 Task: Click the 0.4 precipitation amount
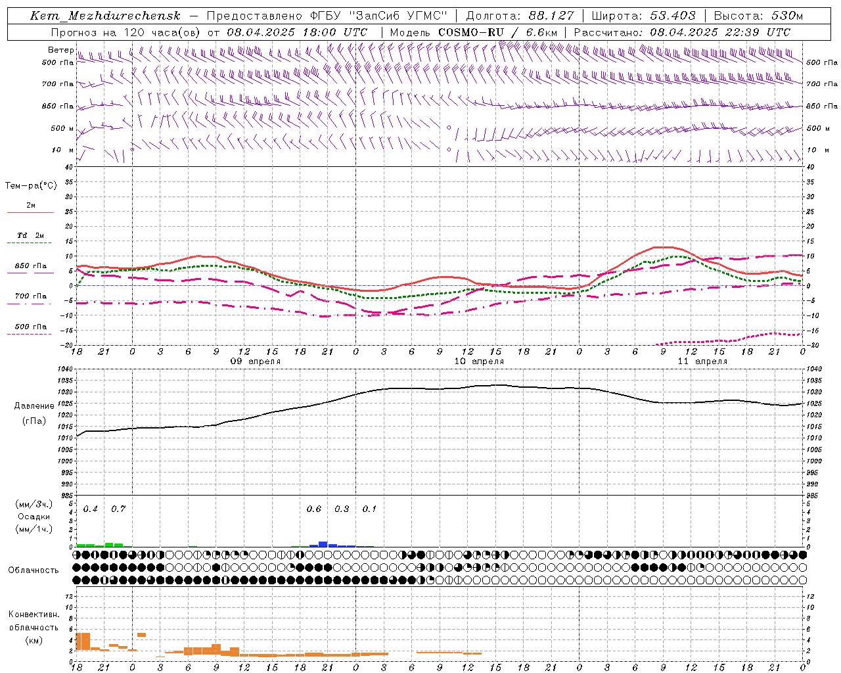[x=91, y=509]
